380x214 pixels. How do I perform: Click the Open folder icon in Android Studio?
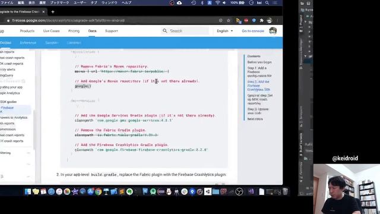302,4
